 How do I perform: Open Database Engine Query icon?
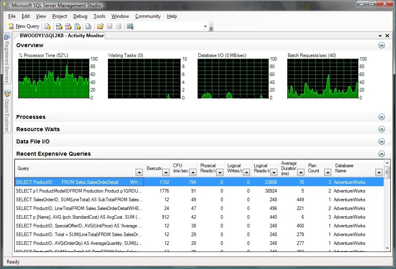pyautogui.click(x=48, y=26)
